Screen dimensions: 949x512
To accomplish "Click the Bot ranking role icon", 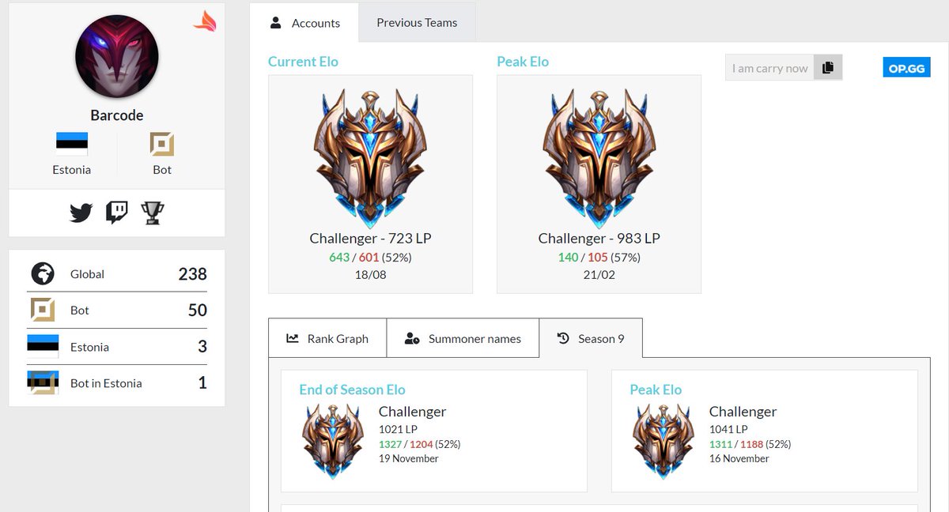I will coord(42,311).
